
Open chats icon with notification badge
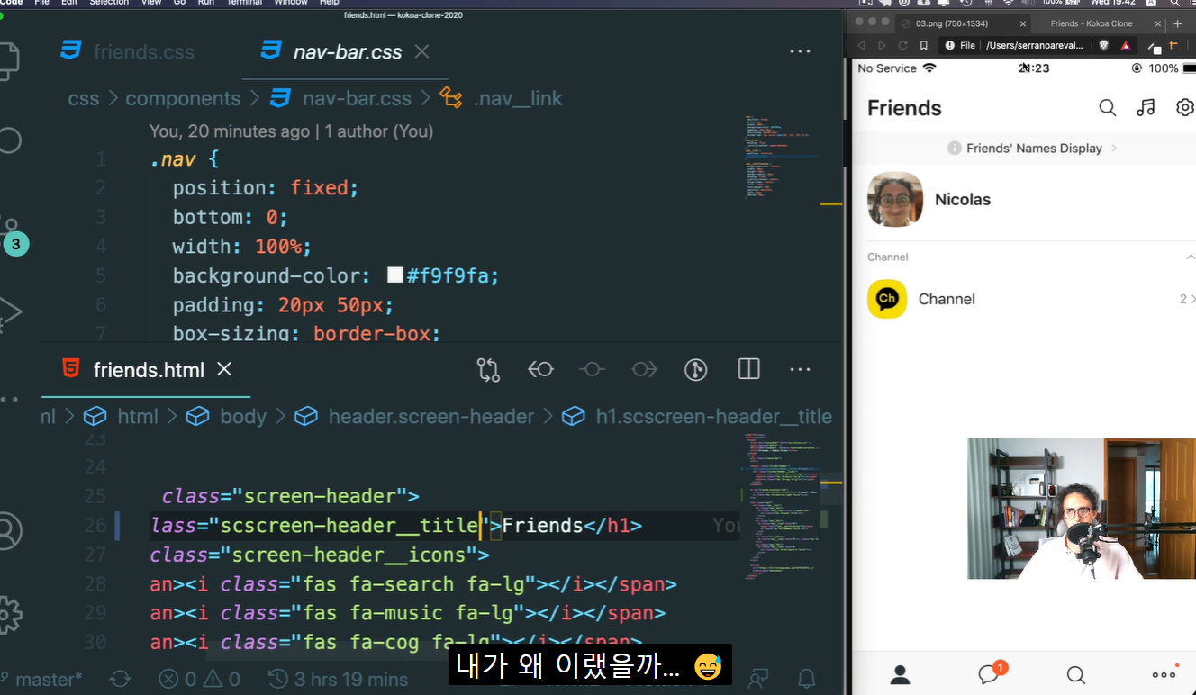point(992,672)
